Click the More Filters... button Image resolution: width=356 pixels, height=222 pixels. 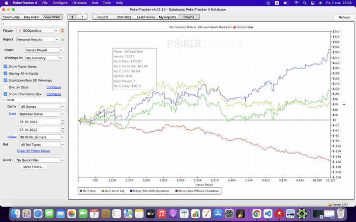pos(34,167)
